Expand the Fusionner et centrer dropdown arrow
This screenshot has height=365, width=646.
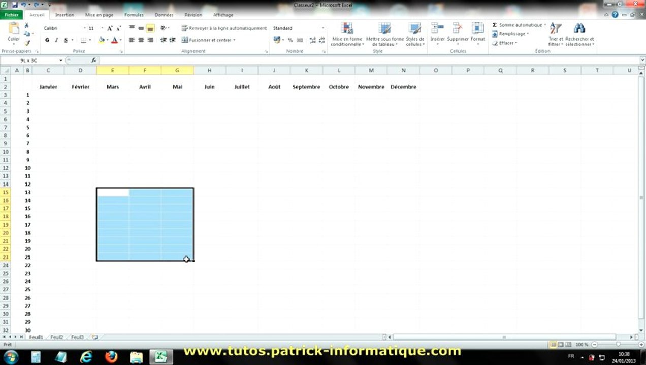pyautogui.click(x=234, y=40)
